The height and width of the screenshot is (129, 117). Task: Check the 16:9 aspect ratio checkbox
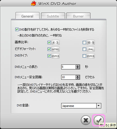point(84,42)
